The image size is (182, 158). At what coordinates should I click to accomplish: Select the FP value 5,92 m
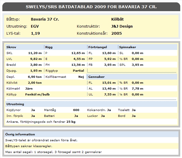click(110, 59)
